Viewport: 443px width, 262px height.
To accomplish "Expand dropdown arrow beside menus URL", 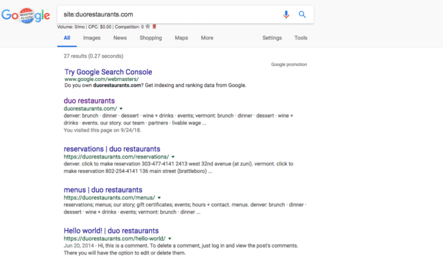I will [x=159, y=198].
